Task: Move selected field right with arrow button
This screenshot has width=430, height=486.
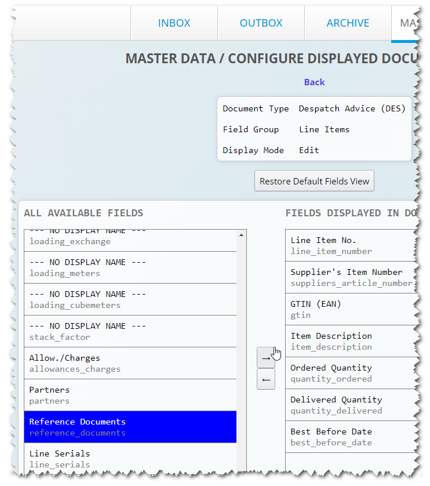Action: tap(266, 358)
